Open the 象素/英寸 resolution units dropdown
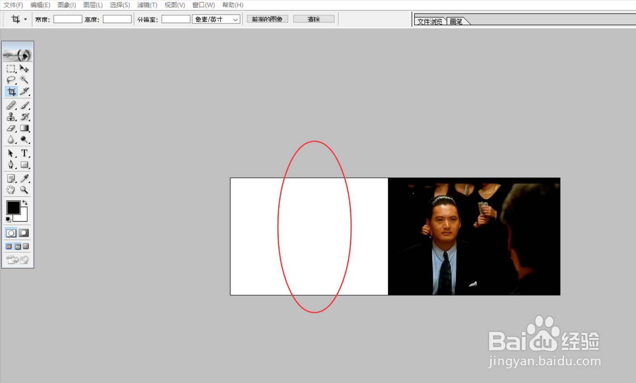Viewport: 636px width, 383px height. coord(216,19)
